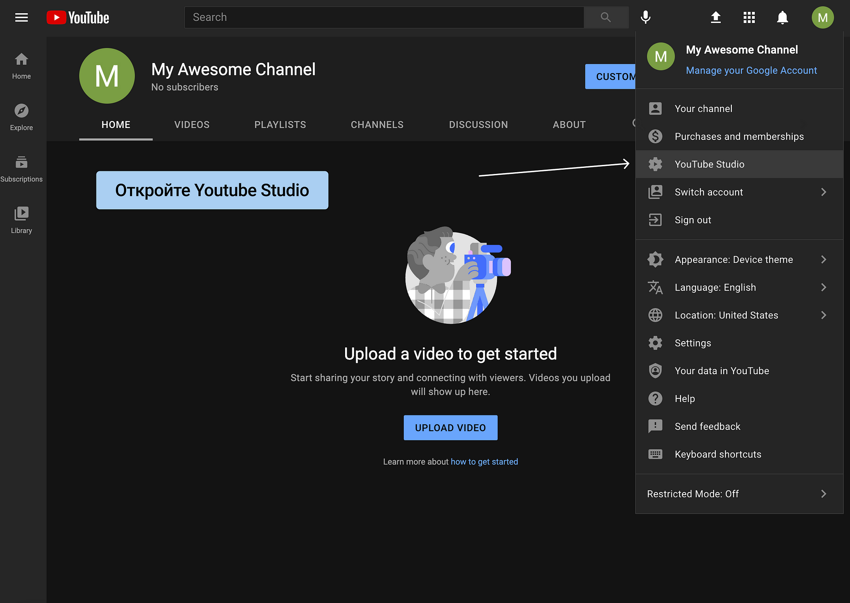Click the YouTube logo
The height and width of the screenshot is (603, 850).
78,17
